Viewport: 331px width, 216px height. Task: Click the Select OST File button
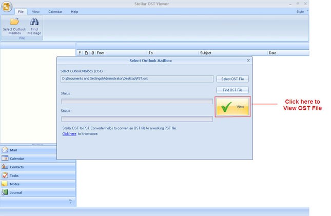(232, 79)
